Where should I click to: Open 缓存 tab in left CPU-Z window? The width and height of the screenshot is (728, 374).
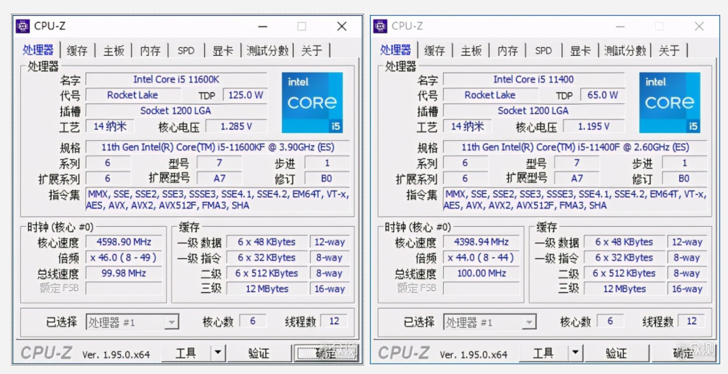pyautogui.click(x=77, y=51)
